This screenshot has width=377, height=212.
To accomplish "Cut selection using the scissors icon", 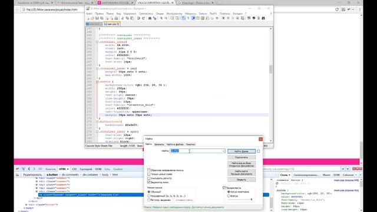I will (x=123, y=18).
